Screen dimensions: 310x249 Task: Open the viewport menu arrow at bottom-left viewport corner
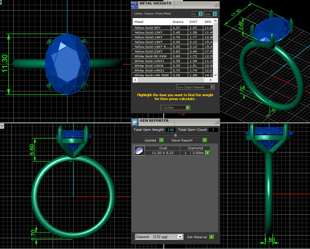[2, 126]
